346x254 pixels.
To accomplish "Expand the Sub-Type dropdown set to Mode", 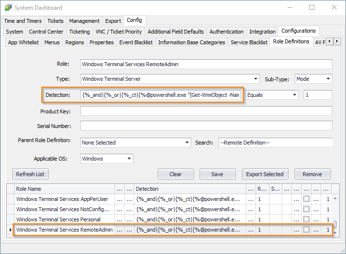I will click(328, 79).
